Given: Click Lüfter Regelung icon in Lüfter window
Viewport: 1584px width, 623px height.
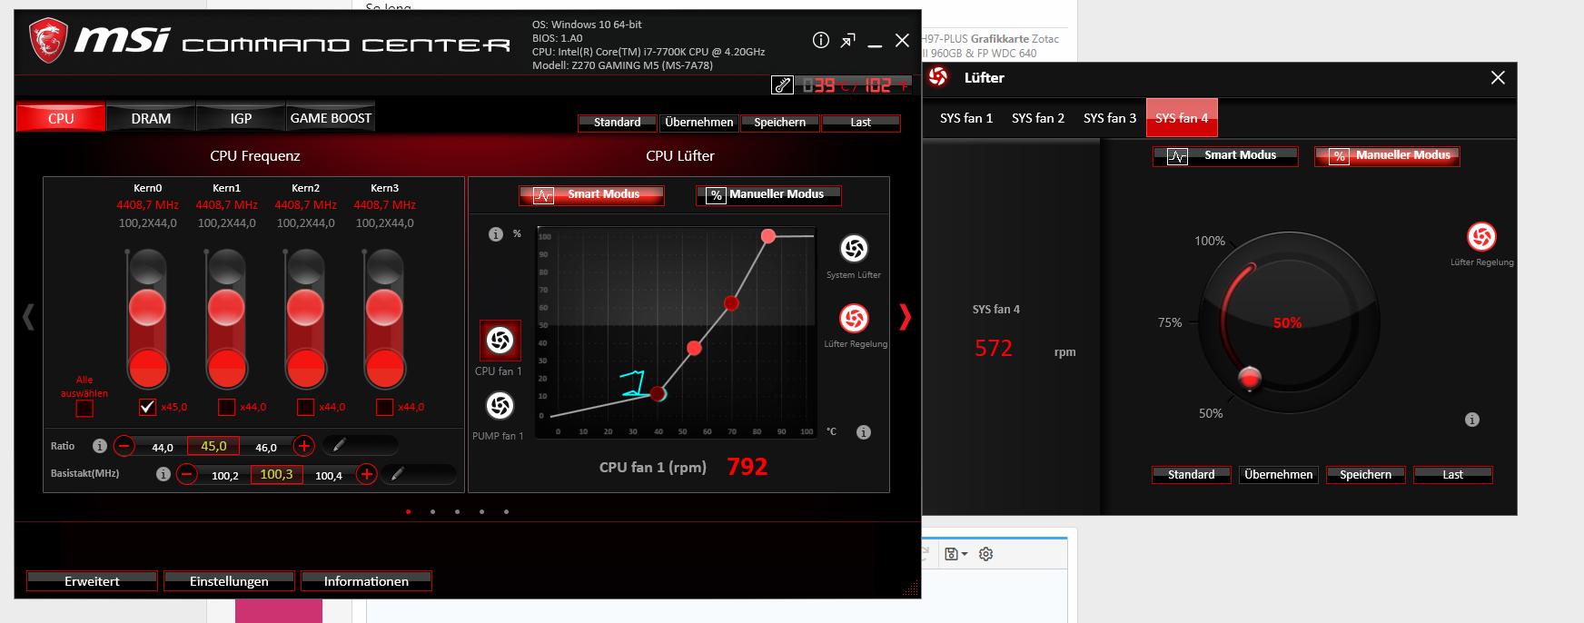Looking at the screenshot, I should pyautogui.click(x=1481, y=237).
